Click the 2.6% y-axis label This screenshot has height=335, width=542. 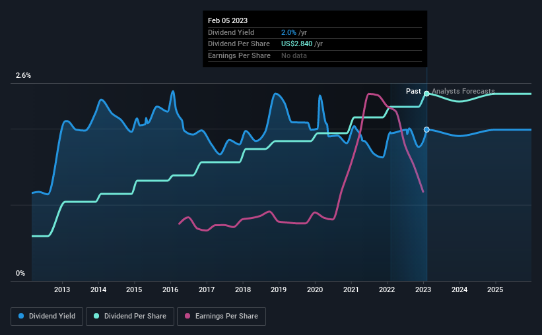coord(23,75)
